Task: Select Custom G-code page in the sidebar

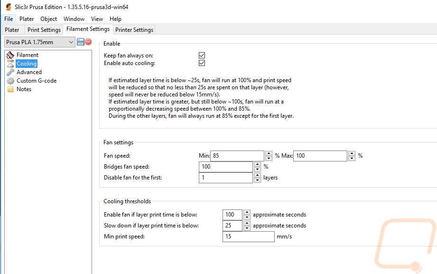Action: (x=37, y=81)
